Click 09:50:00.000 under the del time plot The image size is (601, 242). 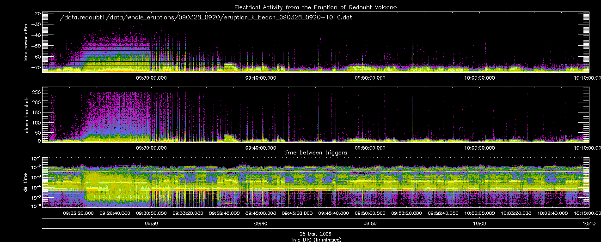(x=370, y=213)
